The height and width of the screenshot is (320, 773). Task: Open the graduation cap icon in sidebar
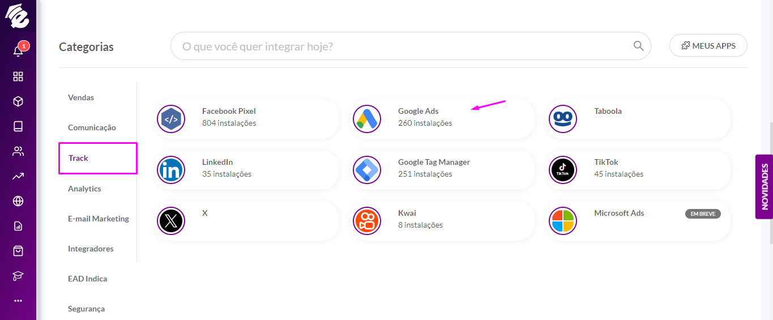[x=18, y=276]
